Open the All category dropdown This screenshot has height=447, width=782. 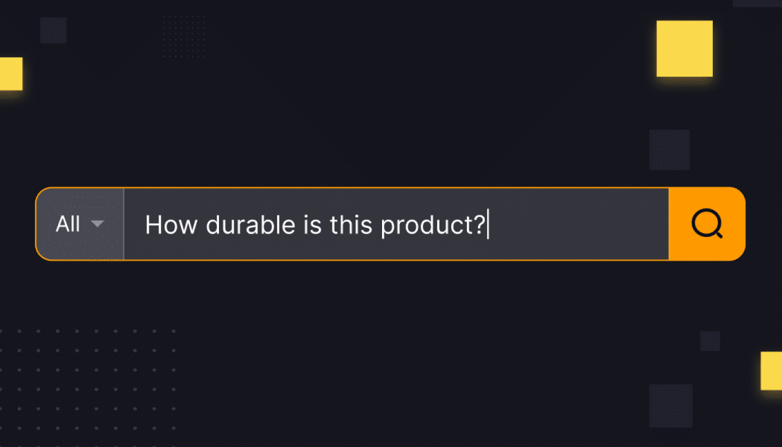click(80, 224)
